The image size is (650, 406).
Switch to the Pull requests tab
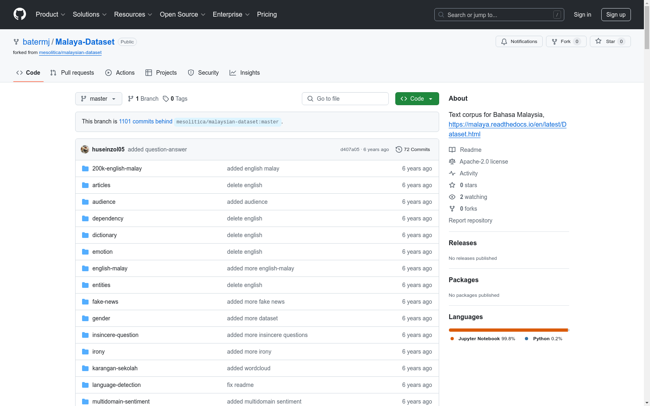click(72, 73)
